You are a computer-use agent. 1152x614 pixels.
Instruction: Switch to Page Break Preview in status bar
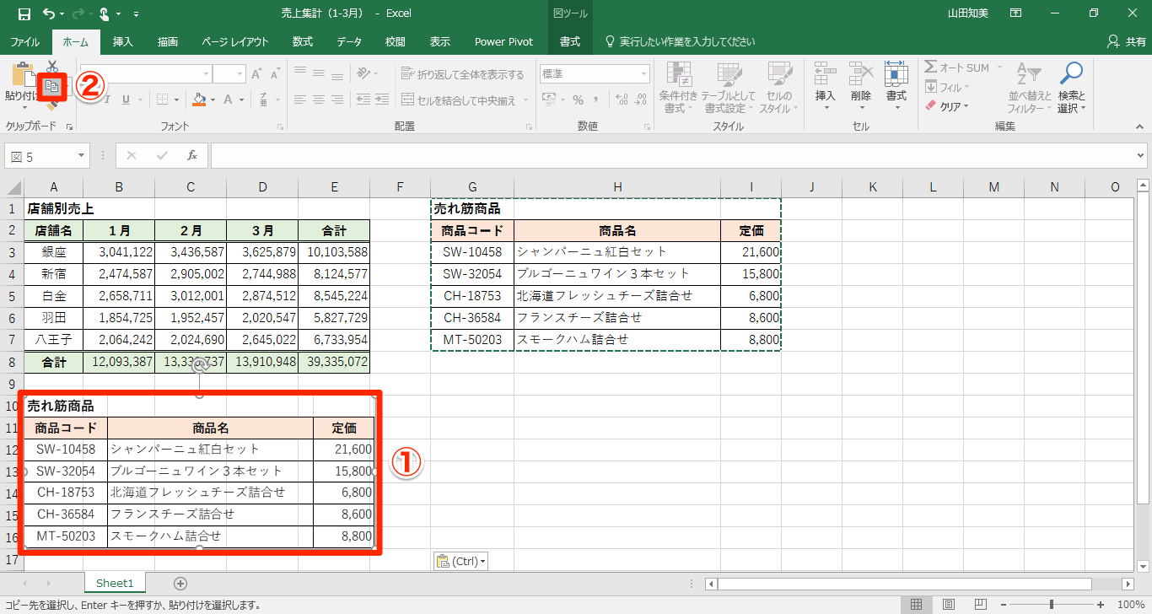981,605
